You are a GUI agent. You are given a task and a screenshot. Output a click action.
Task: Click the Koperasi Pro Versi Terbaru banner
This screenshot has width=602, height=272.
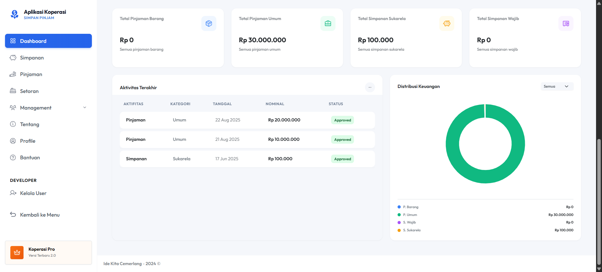coord(48,253)
